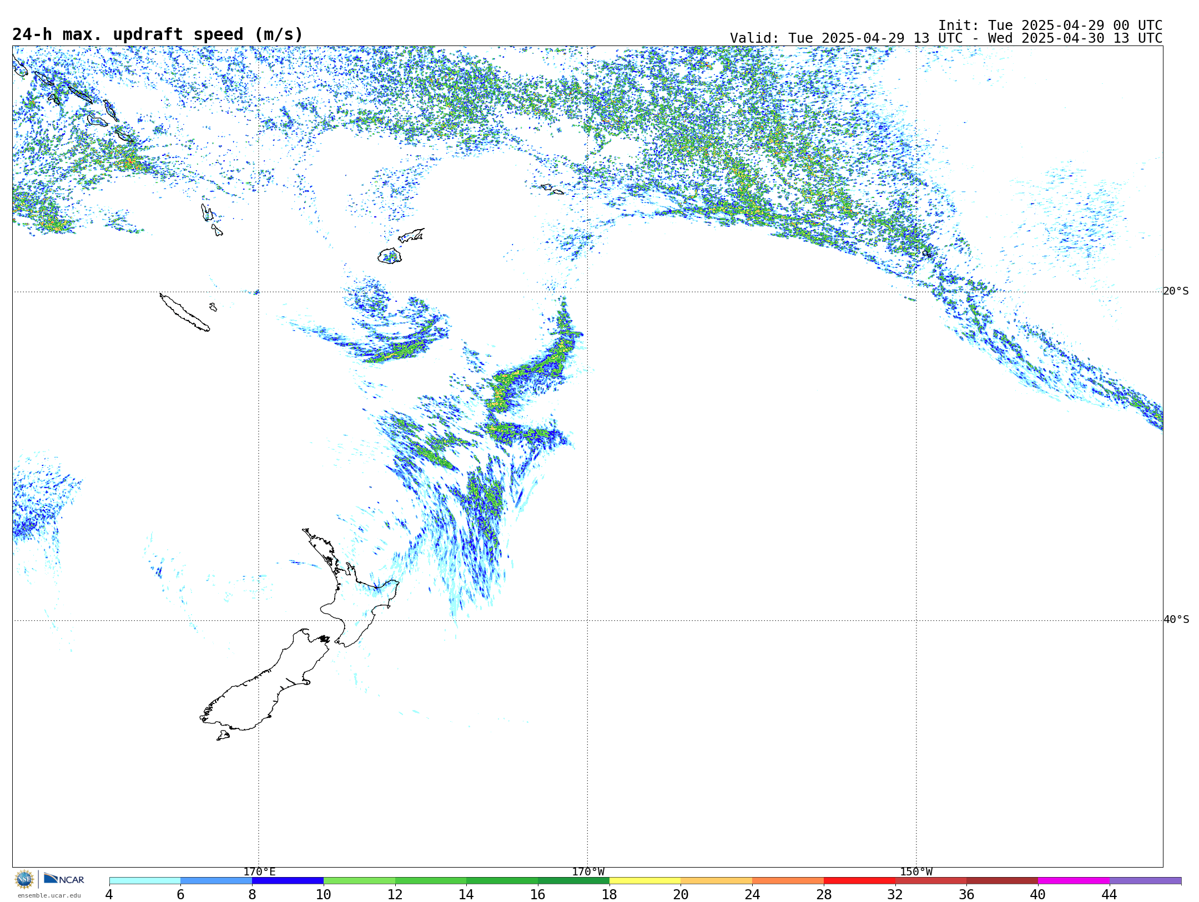This screenshot has height=902, width=1199.
Task: Click the muted red 32-36 color segment
Action: point(931,880)
